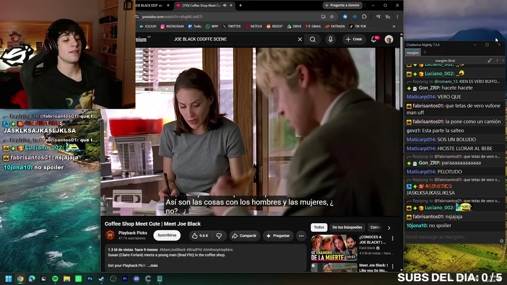Mute the Coffee Shop tab audio icon
Viewport: 507px width, 285px height.
[x=225, y=6]
